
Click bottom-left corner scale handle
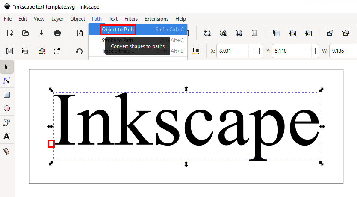(51, 163)
